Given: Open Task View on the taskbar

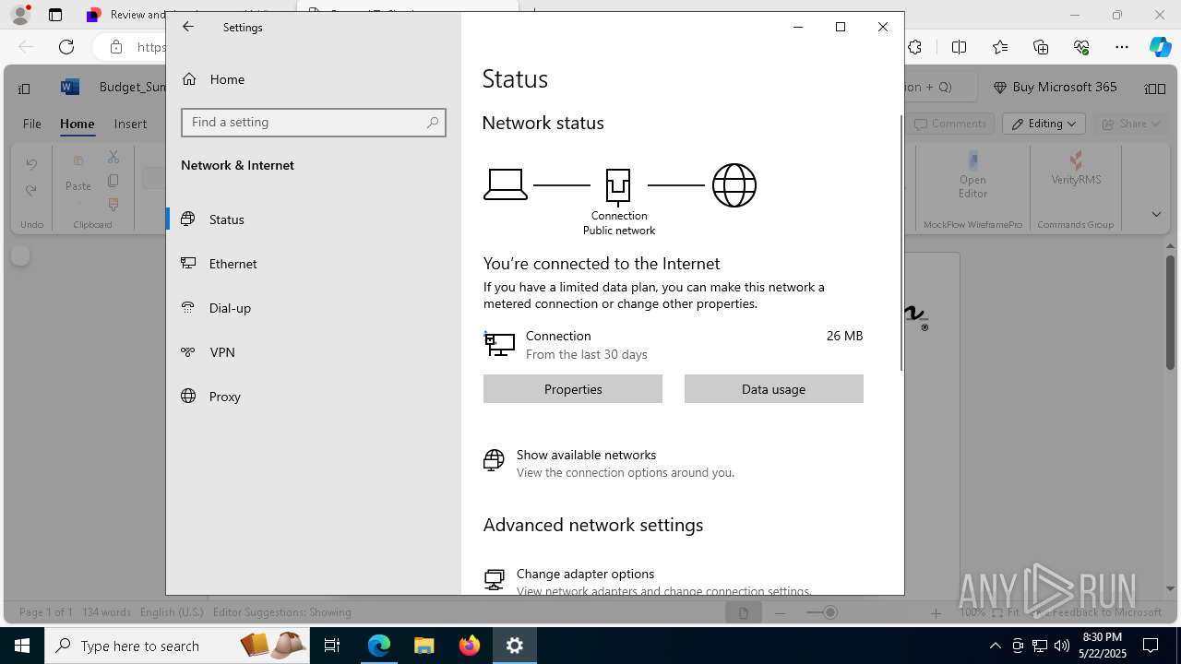Looking at the screenshot, I should 332,646.
